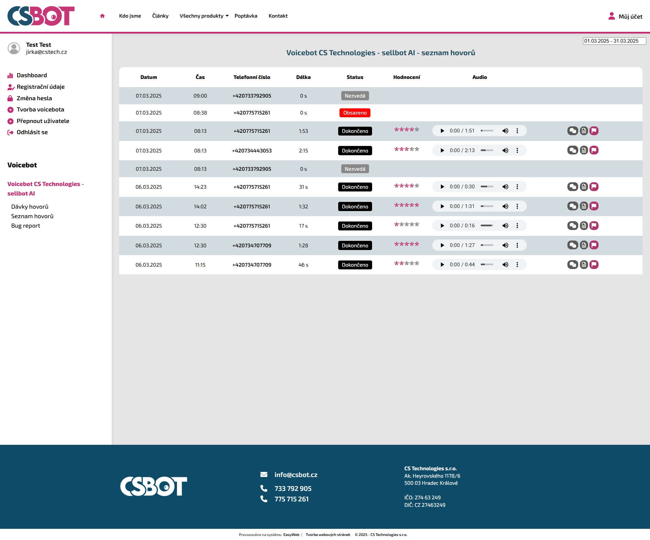Mute the 1:27 audio player
Screen dimensions: 650x540
click(505, 245)
